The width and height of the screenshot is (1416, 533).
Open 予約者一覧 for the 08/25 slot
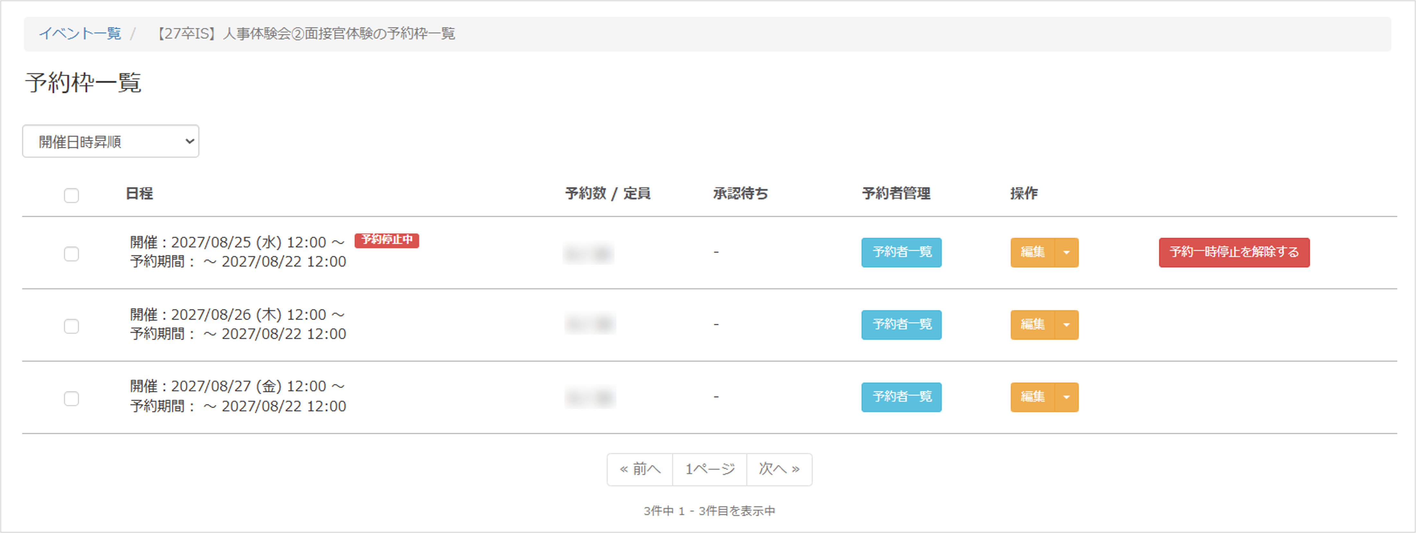[x=901, y=253]
